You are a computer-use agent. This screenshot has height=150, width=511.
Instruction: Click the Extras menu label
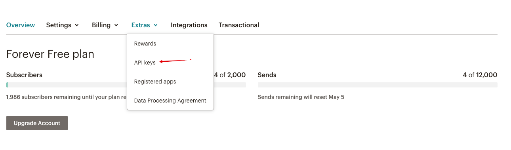(x=141, y=25)
